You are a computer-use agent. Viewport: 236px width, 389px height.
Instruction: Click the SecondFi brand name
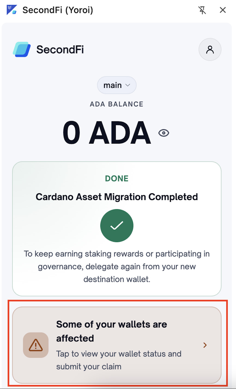tap(60, 50)
